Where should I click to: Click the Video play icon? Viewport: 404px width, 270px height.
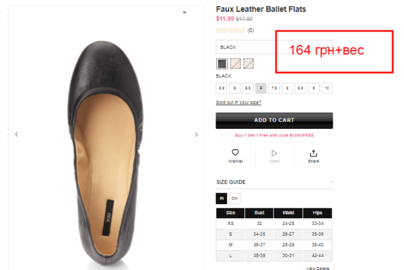274,153
